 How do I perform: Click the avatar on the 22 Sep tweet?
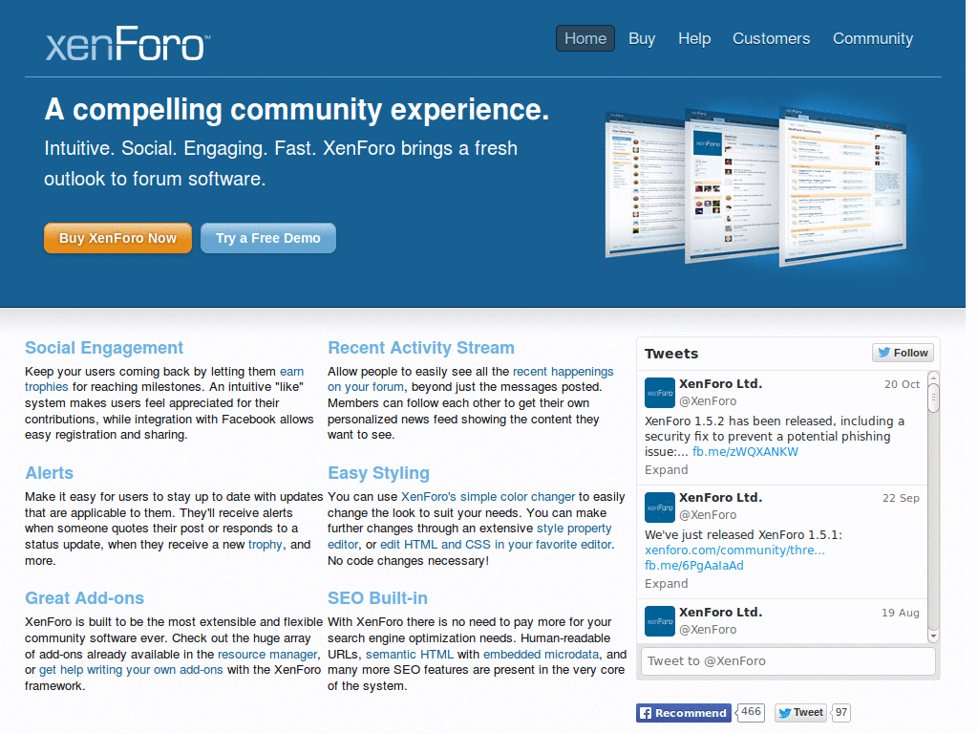[659, 507]
